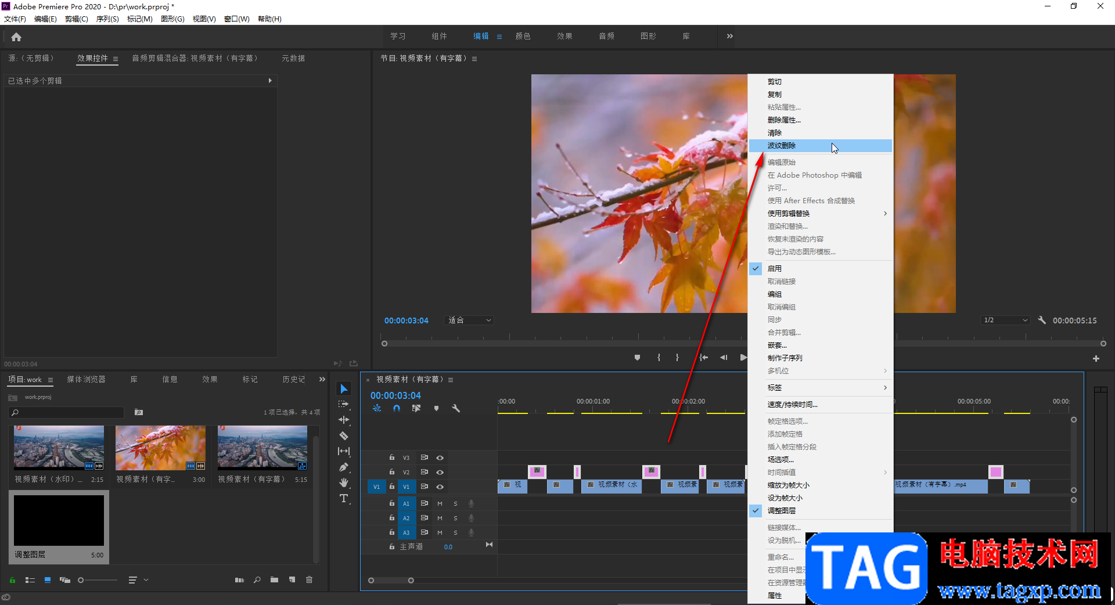1115x605 pixels.
Task: Toggle linked selection in timeline
Action: tap(416, 408)
